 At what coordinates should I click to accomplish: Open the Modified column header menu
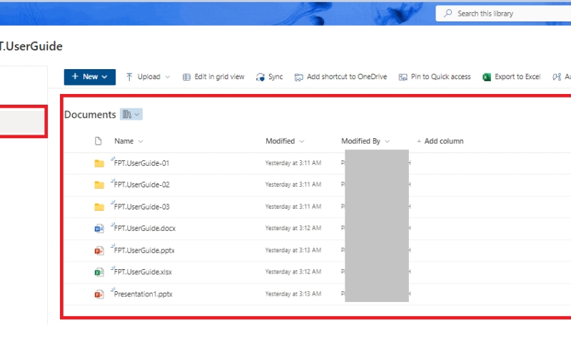tap(285, 141)
